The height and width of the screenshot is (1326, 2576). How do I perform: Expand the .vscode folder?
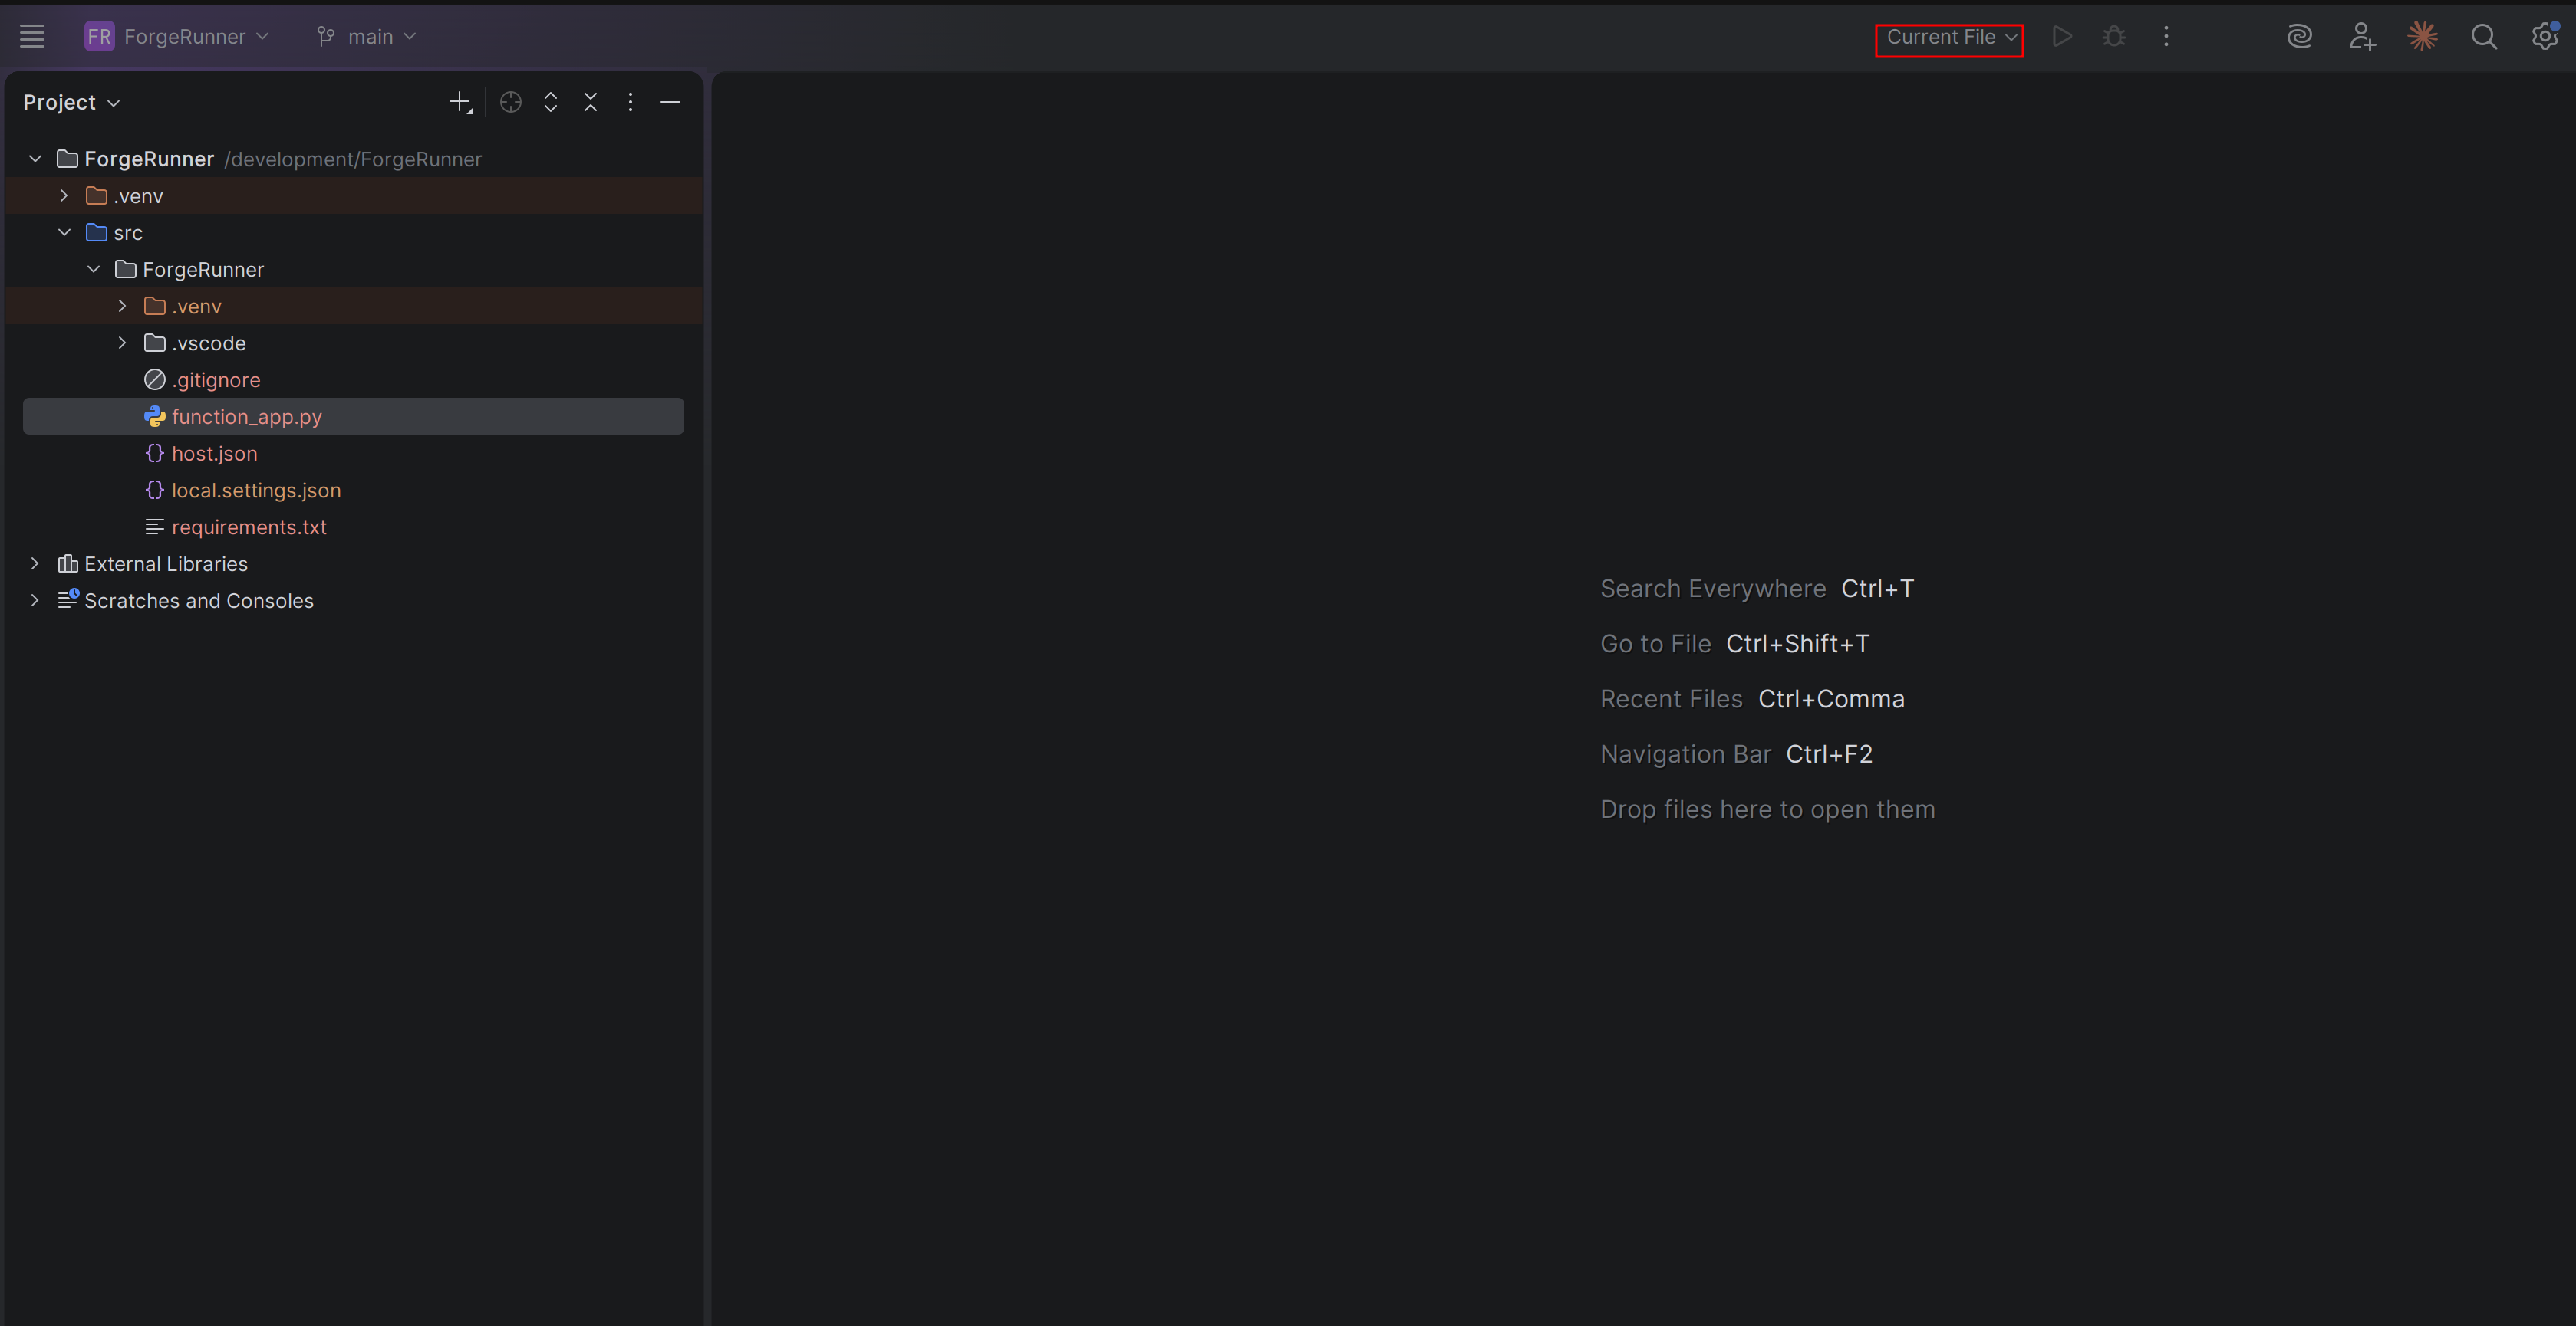point(122,343)
